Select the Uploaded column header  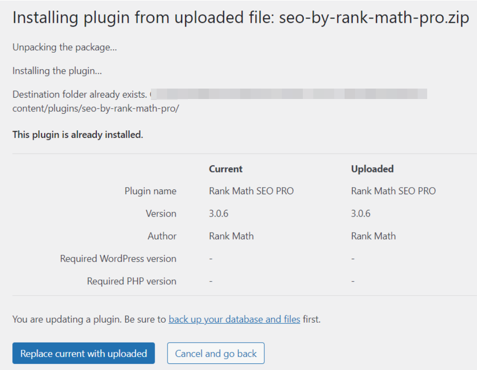coord(372,169)
